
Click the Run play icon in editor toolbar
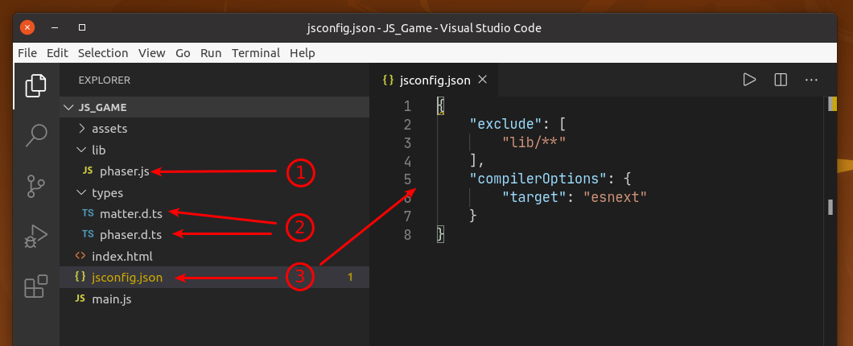[x=749, y=80]
